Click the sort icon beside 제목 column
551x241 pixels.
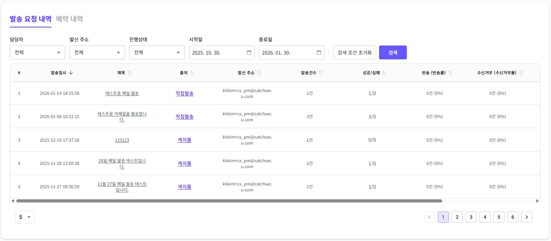point(130,73)
